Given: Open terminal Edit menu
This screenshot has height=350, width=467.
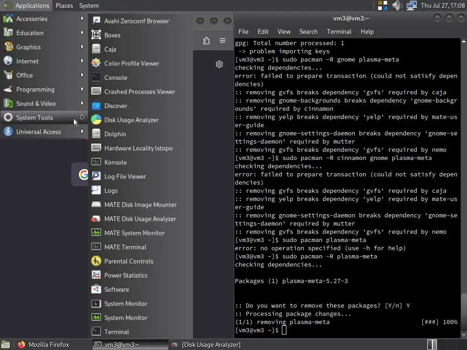Looking at the screenshot, I should pos(263,31).
